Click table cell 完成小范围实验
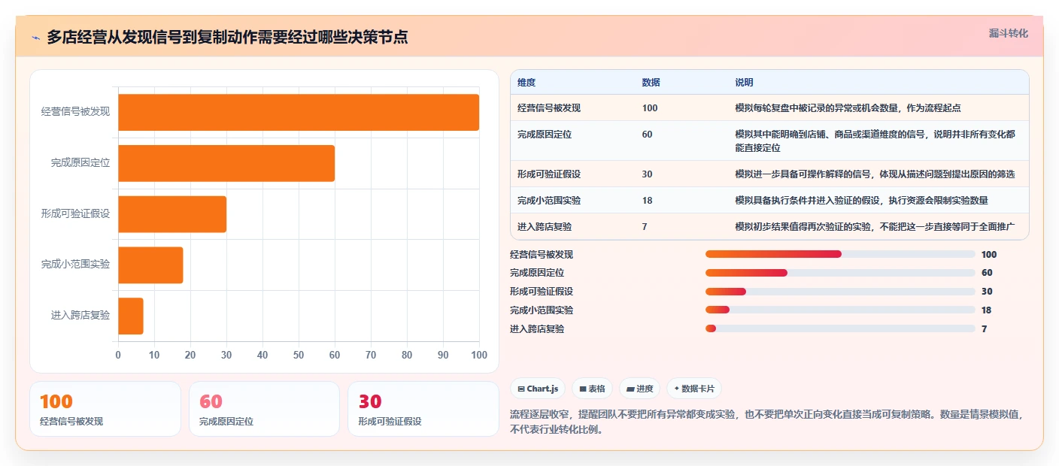Viewport: 1059px width, 466px height. click(x=549, y=201)
